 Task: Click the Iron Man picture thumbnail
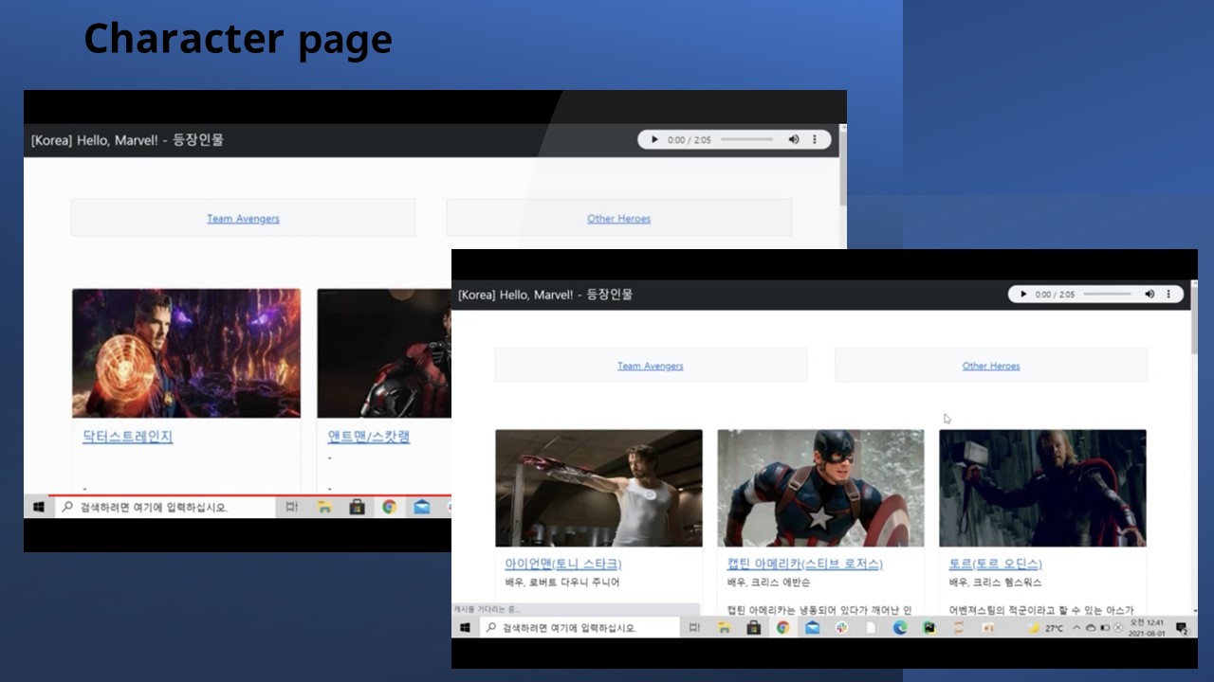[598, 488]
